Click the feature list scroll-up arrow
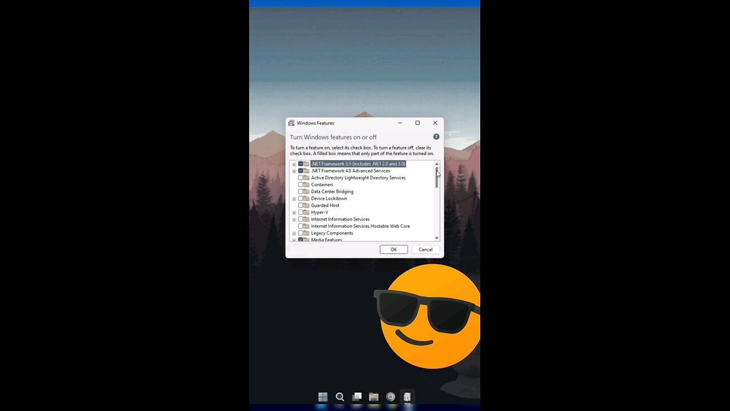The image size is (730, 411). click(437, 164)
